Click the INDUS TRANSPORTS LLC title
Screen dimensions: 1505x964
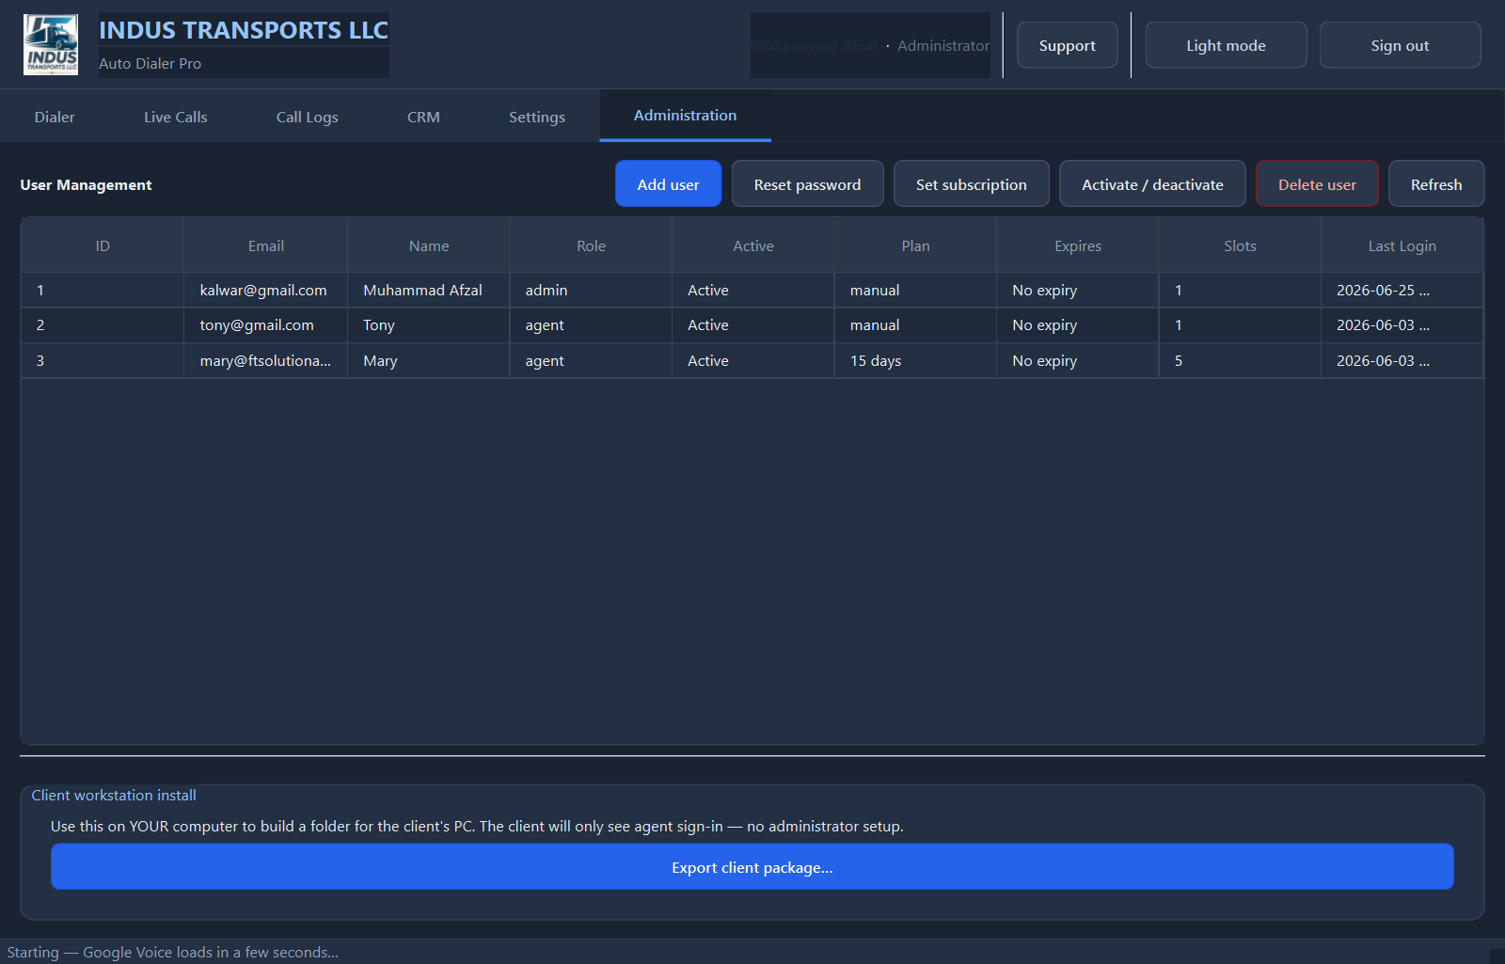coord(244,30)
